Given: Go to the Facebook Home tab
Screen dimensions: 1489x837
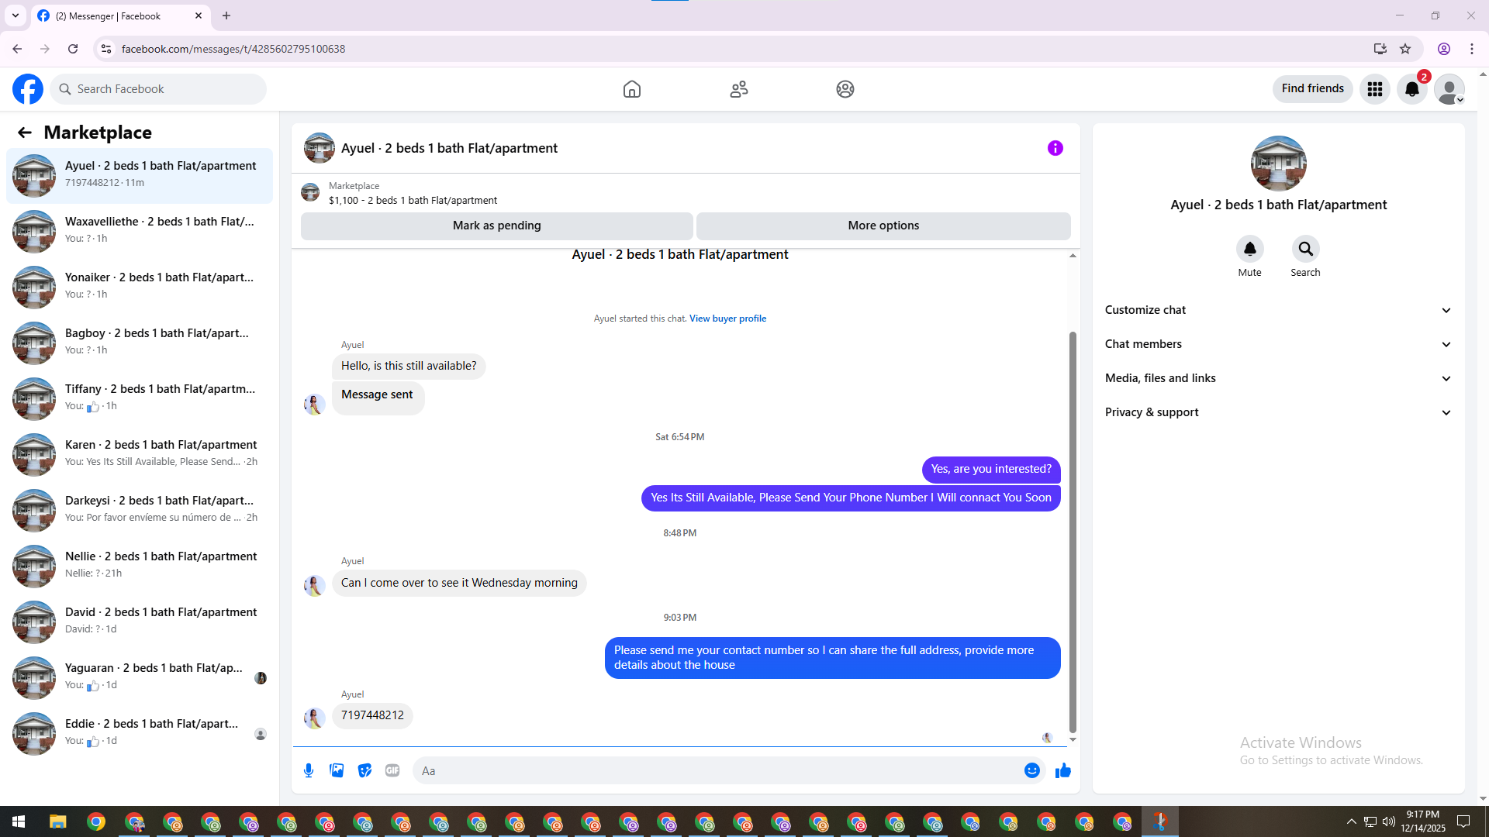Looking at the screenshot, I should (632, 89).
